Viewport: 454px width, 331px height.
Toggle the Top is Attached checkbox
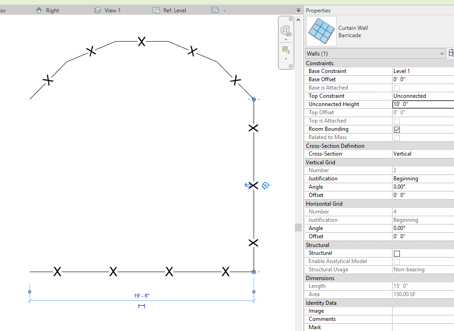397,120
